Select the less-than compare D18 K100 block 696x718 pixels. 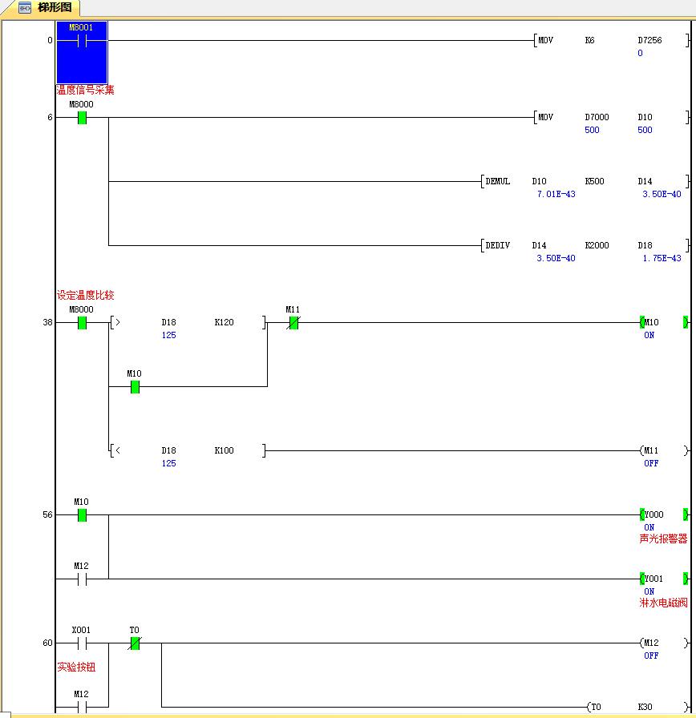click(188, 450)
